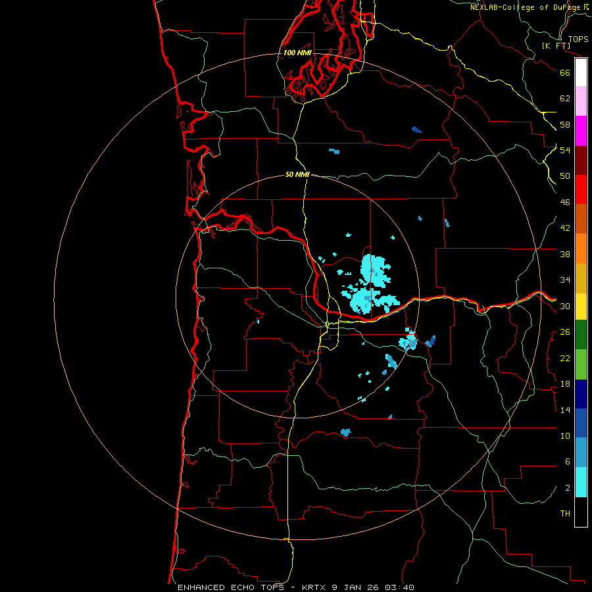This screenshot has width=592, height=592.
Task: Click the "TH" threshold legend label
Action: pyautogui.click(x=565, y=514)
